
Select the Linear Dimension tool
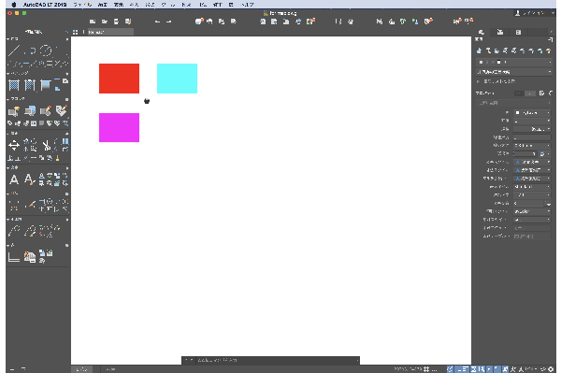pyautogui.click(x=14, y=205)
